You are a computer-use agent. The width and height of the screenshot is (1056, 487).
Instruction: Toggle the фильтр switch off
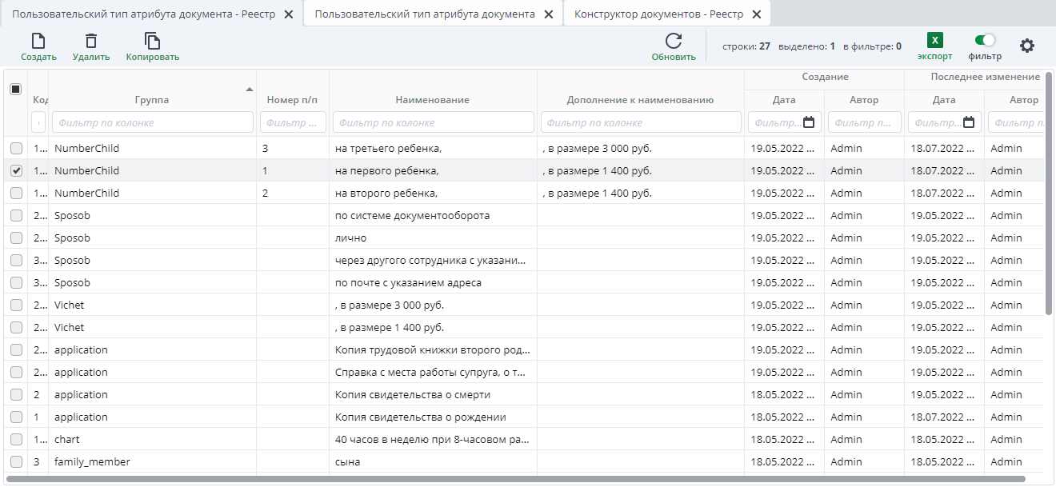(986, 38)
